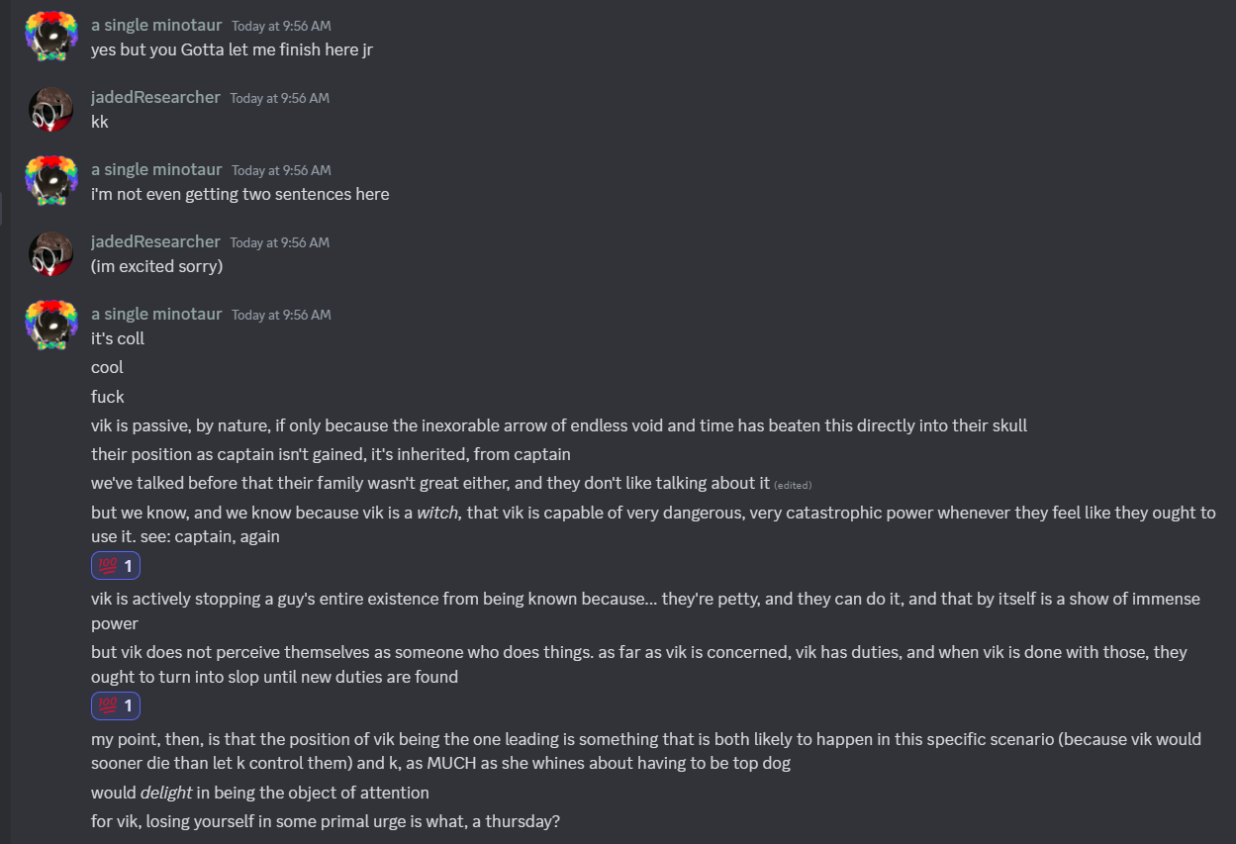Click the timestamp on the "yes but you Gotta" message

(281, 26)
